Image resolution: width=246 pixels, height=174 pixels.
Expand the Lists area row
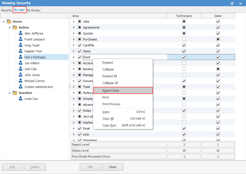pos(74,134)
